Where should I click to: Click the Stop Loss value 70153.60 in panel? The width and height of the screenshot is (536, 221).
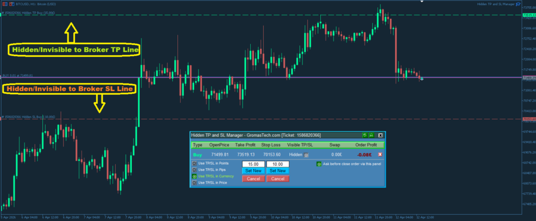(x=272, y=155)
